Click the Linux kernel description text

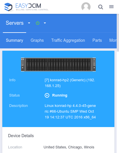[x=70, y=112]
